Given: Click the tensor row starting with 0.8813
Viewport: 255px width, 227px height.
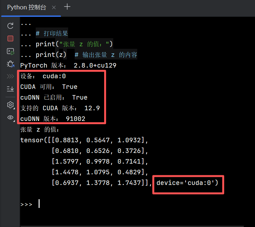Looking at the screenshot, I should click(x=84, y=140).
